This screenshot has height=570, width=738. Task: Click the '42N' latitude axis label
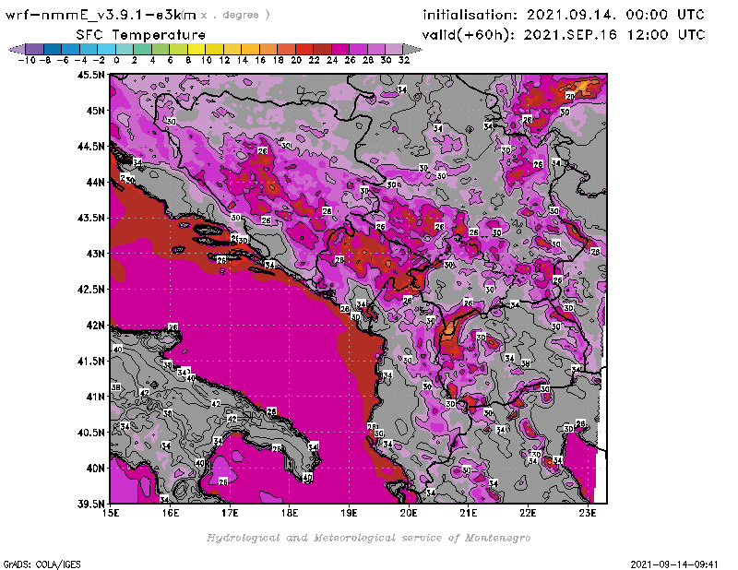[95, 326]
